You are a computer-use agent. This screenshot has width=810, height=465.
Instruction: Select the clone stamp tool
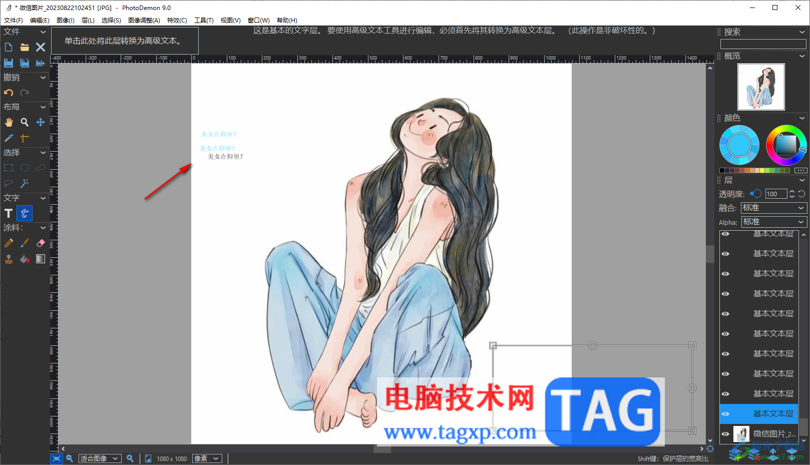(9, 259)
